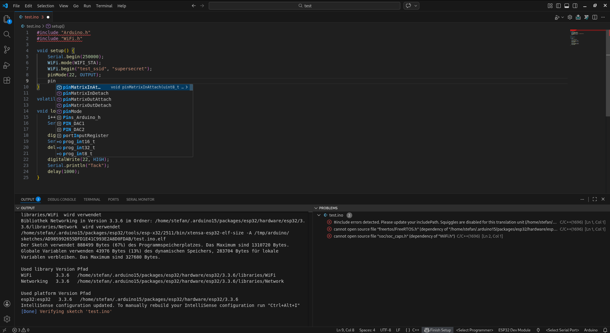Click the split editor right icon
Viewport: 610px width, 333px height.
click(x=595, y=17)
